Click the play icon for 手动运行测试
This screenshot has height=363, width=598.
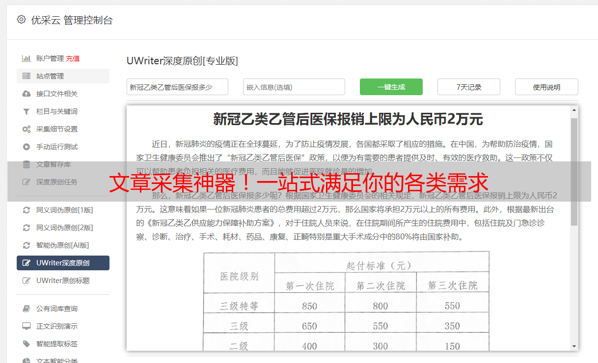pos(27,147)
